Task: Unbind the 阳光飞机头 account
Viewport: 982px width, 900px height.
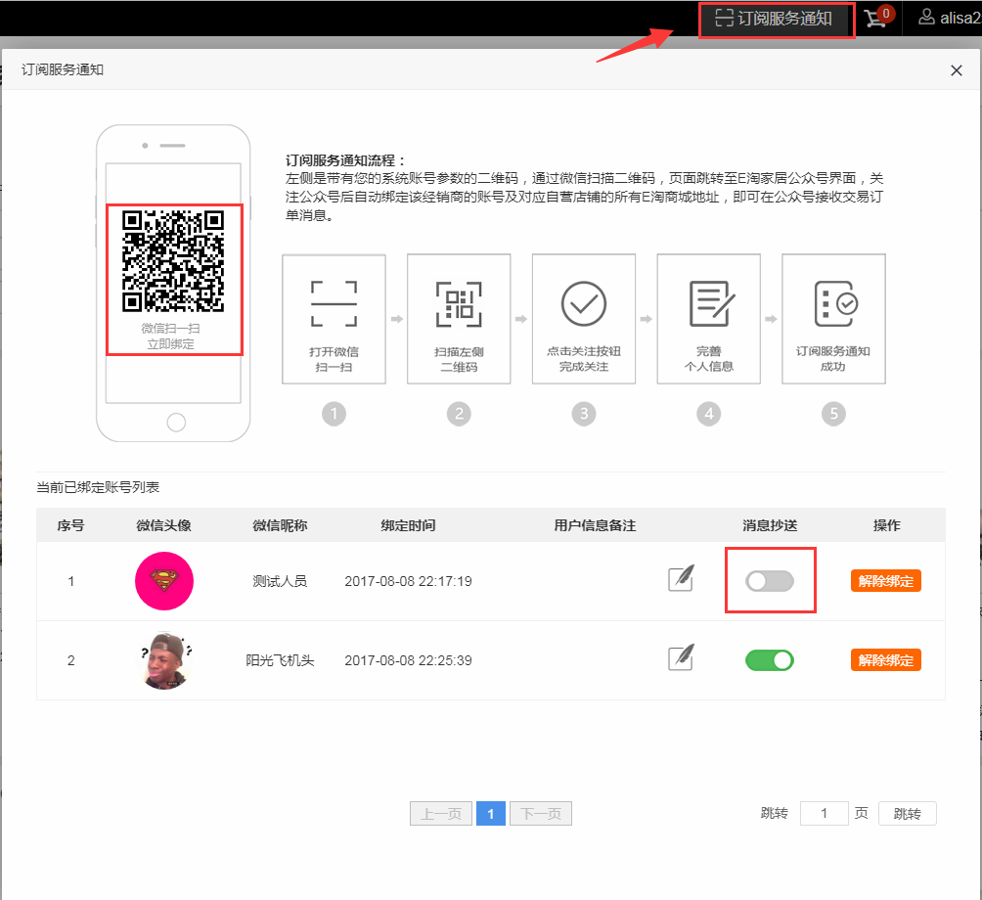Action: [885, 660]
